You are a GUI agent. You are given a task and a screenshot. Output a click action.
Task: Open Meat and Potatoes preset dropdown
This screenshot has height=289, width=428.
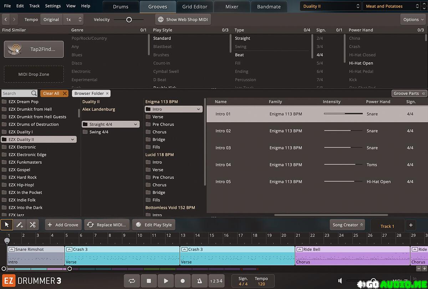pyautogui.click(x=391, y=6)
